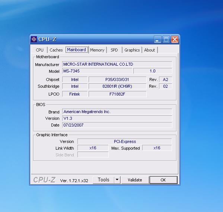Click the model revision value 1.0
The image size is (223, 212).
pos(153,71)
